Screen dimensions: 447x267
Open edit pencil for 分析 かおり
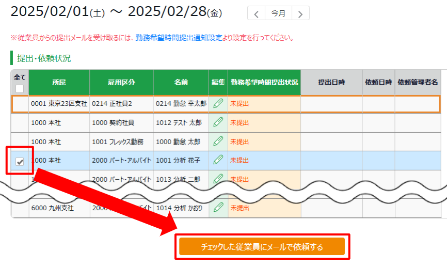pyautogui.click(x=218, y=208)
